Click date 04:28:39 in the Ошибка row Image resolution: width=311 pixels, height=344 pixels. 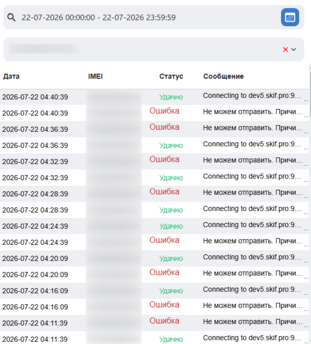[x=35, y=194]
